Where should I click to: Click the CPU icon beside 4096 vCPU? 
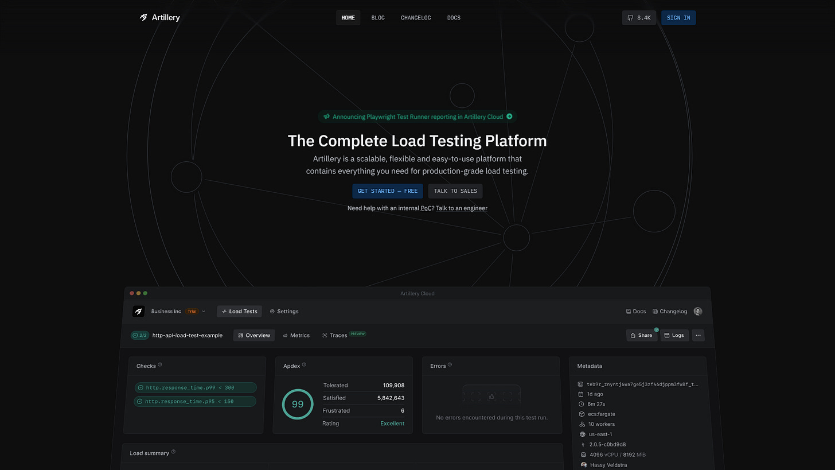click(583, 455)
